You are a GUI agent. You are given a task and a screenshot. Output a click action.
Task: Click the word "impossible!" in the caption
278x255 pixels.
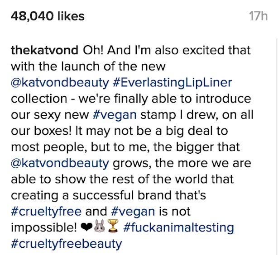coord(44,228)
